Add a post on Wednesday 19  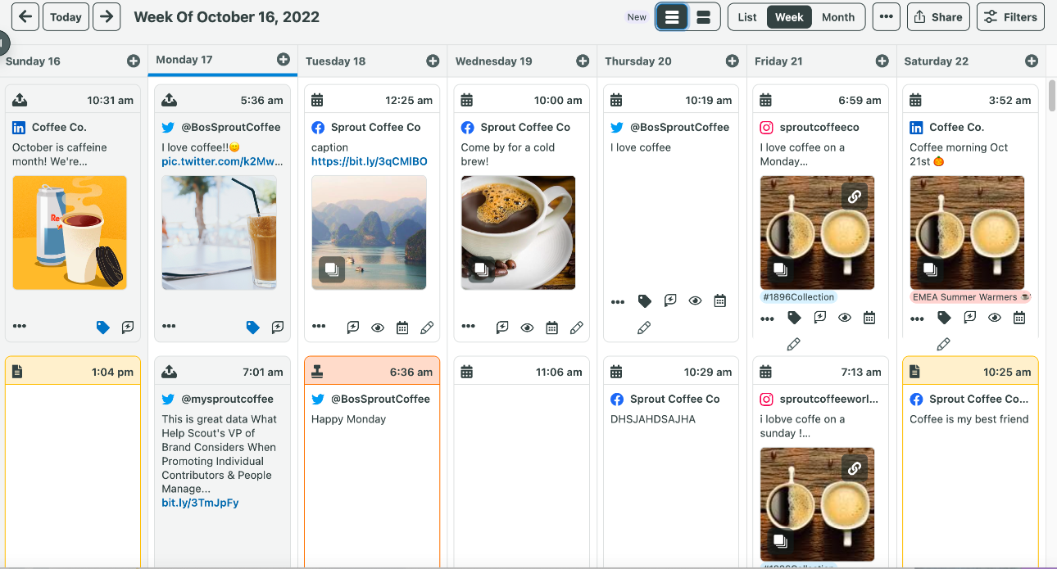click(x=583, y=61)
